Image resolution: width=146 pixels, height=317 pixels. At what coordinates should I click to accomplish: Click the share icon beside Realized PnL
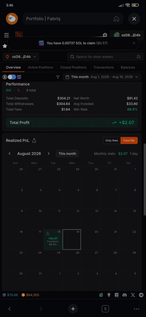tap(34, 141)
